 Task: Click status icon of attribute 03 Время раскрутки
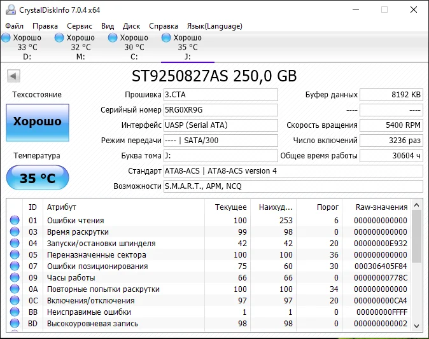15,232
